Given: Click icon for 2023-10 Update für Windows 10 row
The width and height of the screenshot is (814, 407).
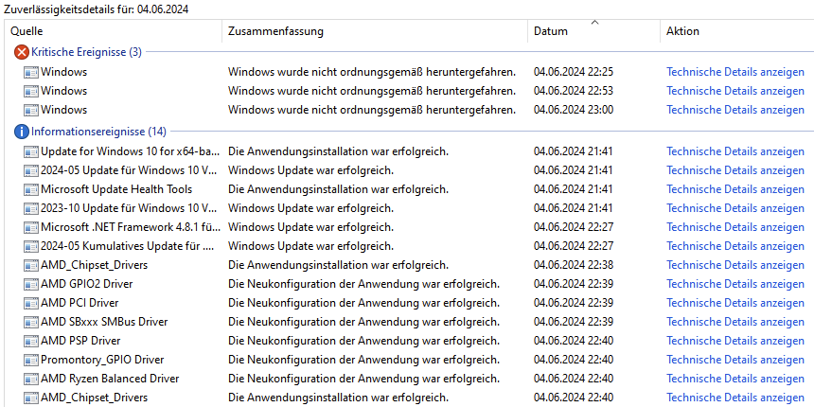Looking at the screenshot, I should (x=31, y=208).
